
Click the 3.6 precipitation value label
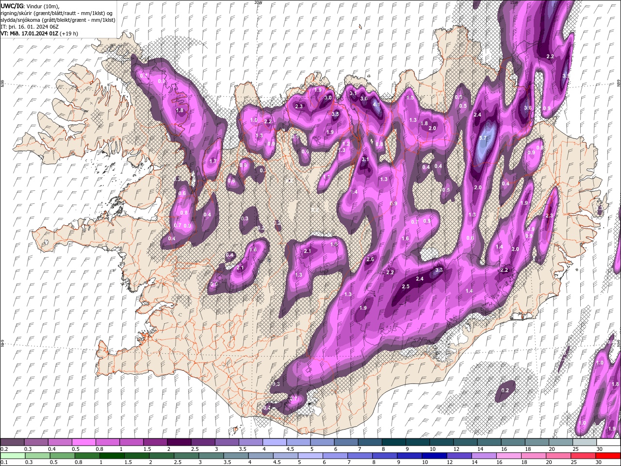tap(528, 108)
